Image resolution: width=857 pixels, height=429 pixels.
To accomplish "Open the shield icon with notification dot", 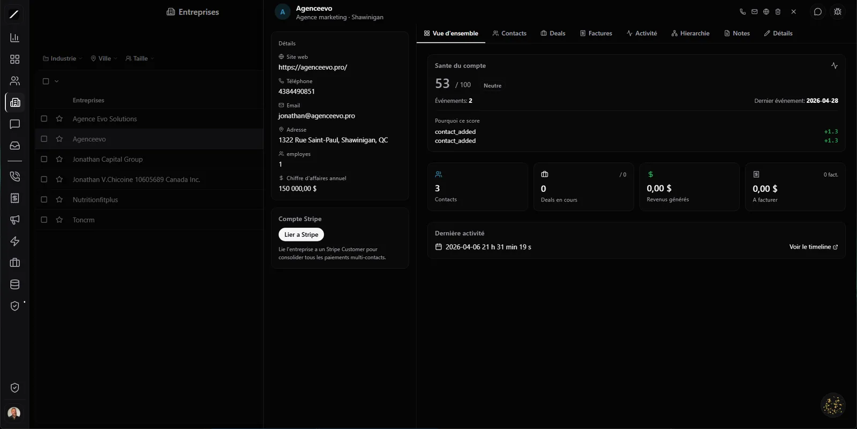I will pyautogui.click(x=15, y=306).
